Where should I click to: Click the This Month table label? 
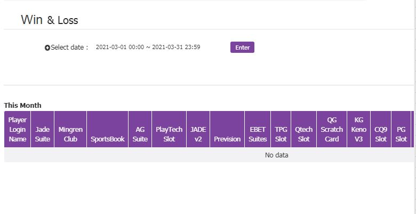pyautogui.click(x=22, y=105)
